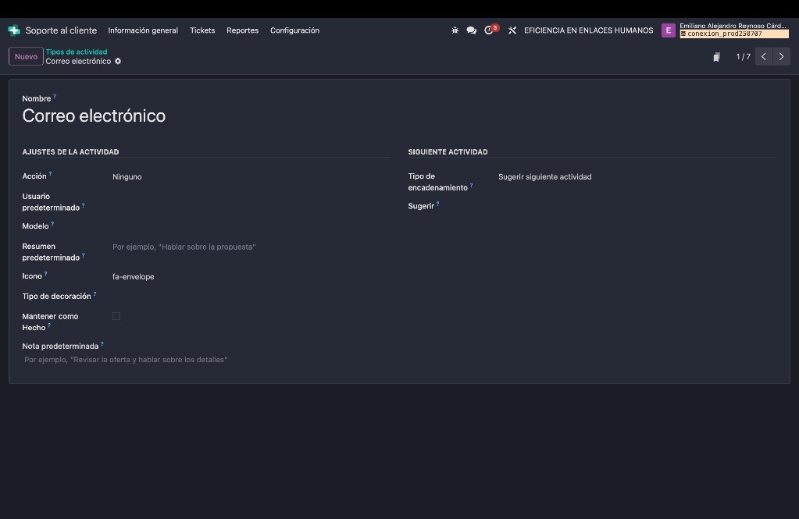Toggle the Mantener como Hecho checkbox
The width and height of the screenshot is (799, 519).
116,316
